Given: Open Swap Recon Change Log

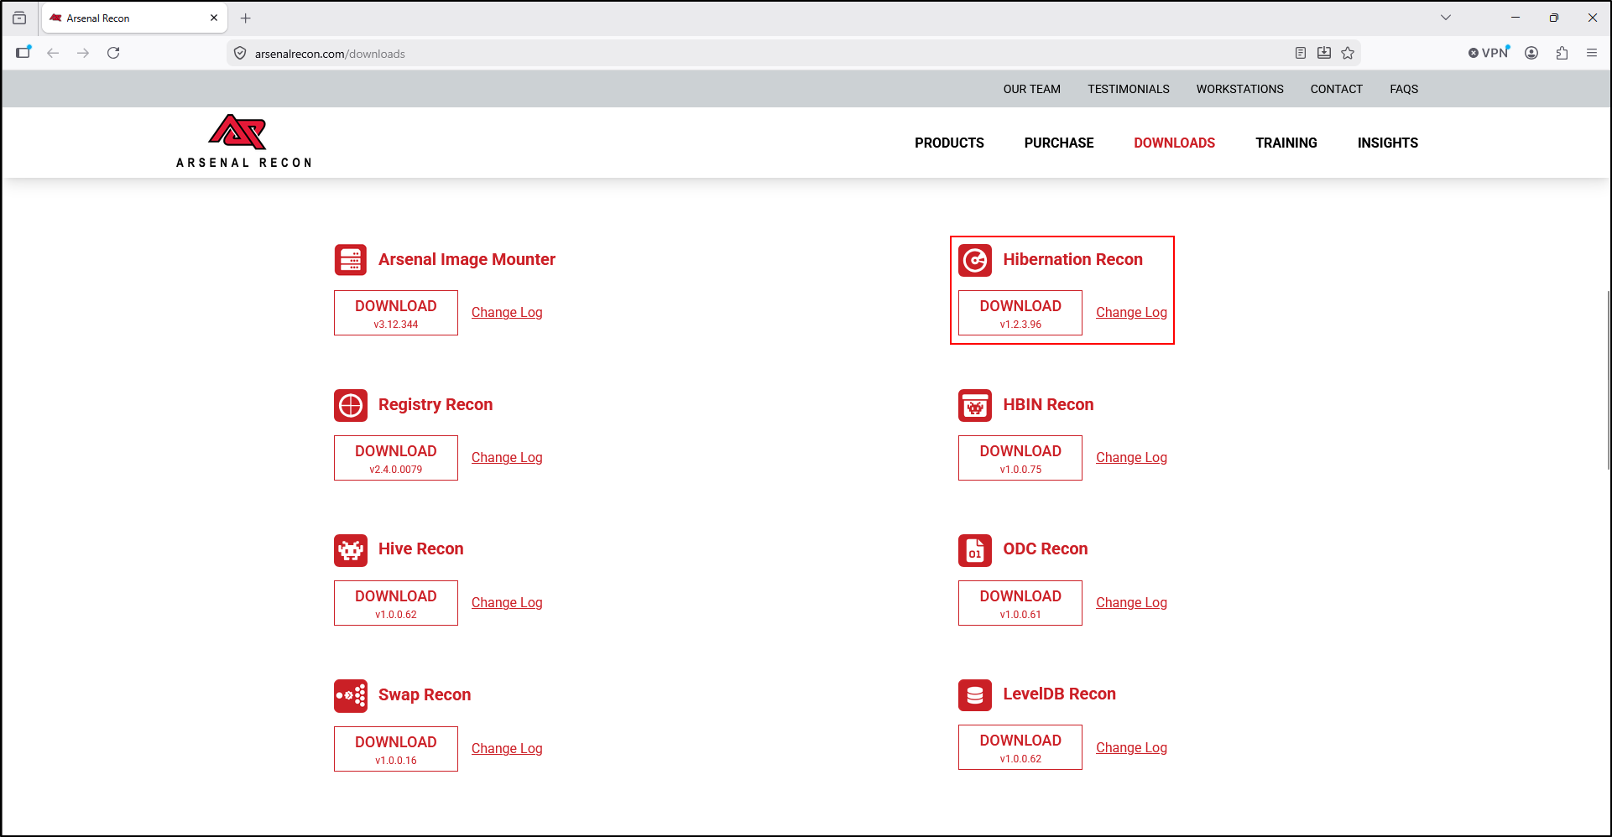Looking at the screenshot, I should [x=507, y=748].
